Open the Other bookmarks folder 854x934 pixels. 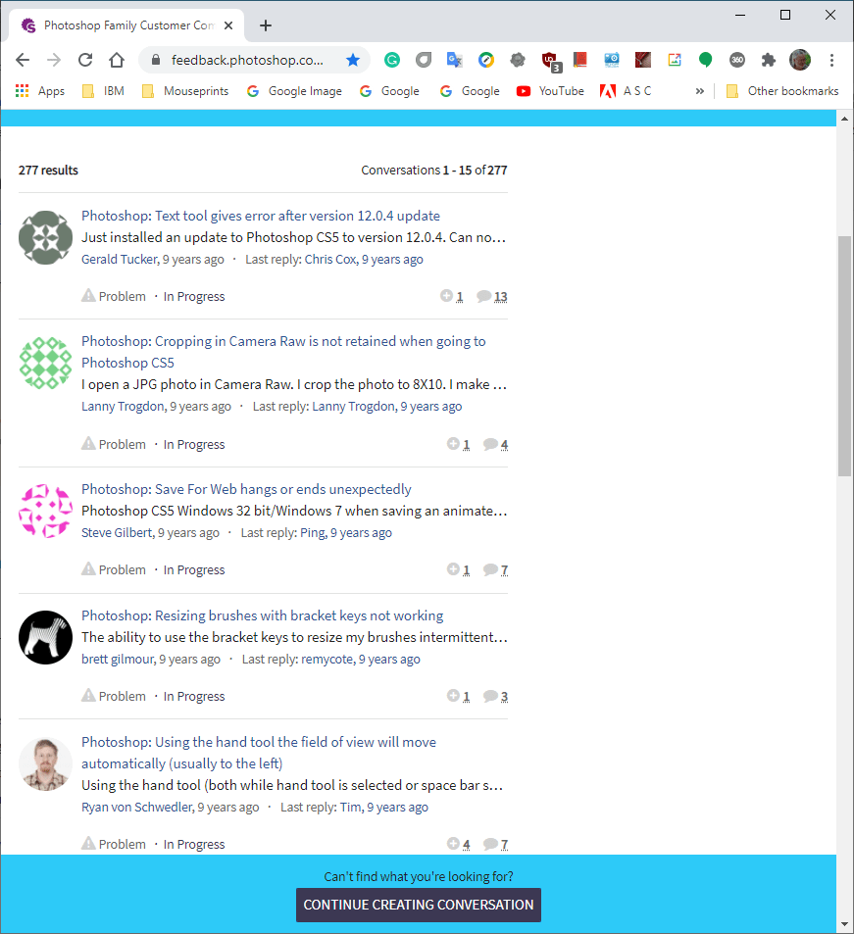[782, 91]
